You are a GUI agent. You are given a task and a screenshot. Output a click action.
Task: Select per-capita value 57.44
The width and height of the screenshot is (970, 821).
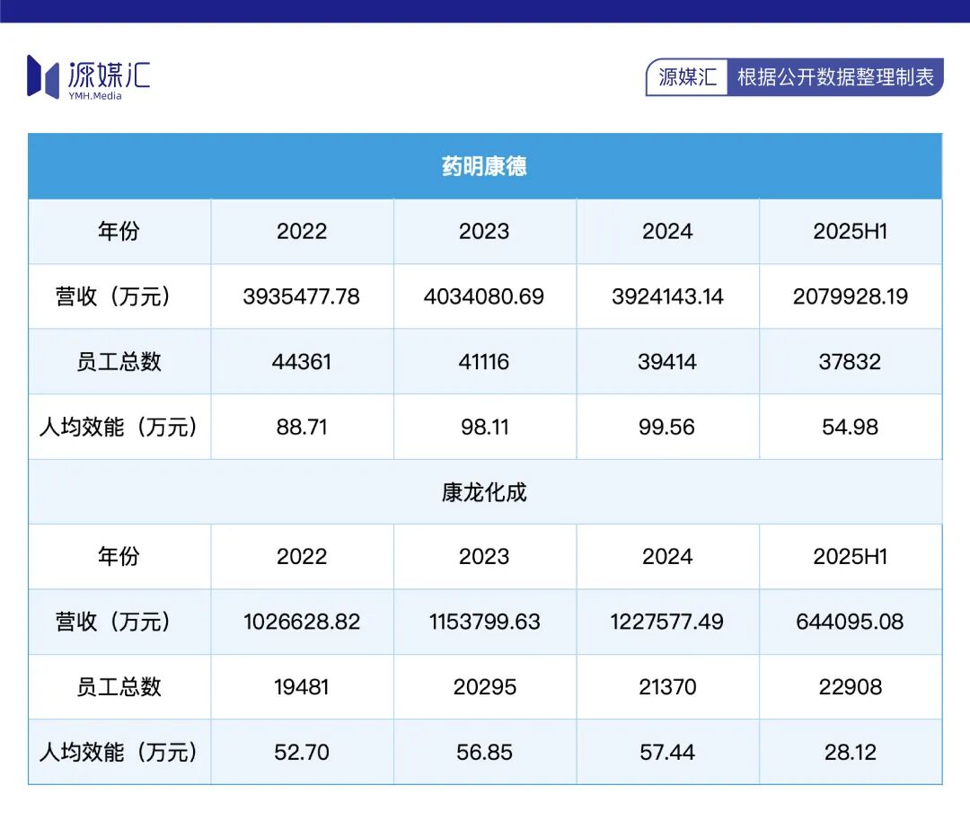pos(666,753)
